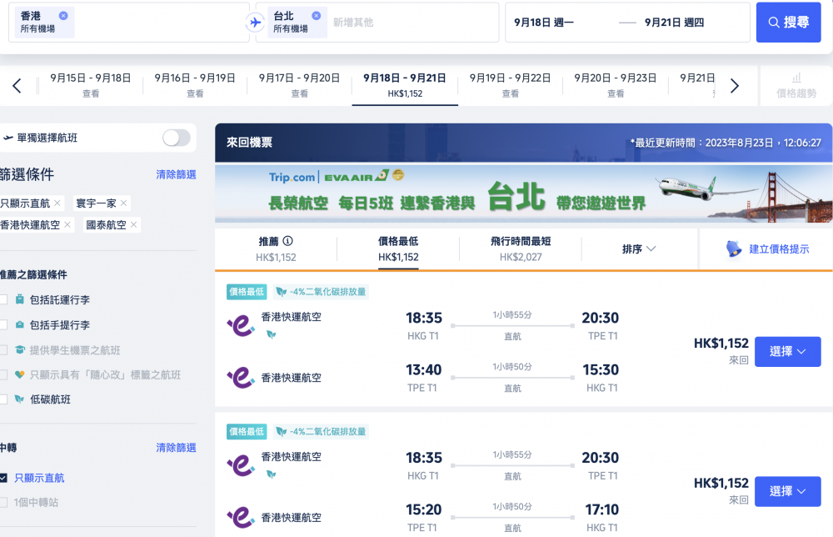Remove 國泰航空 filter tag
The height and width of the screenshot is (537, 833).
click(x=133, y=225)
